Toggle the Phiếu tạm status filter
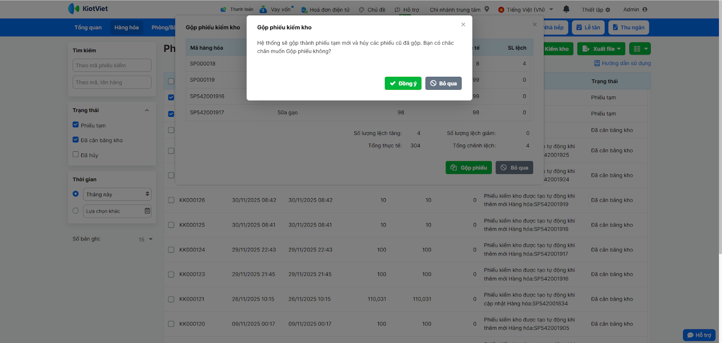722x343 pixels. pyautogui.click(x=75, y=125)
